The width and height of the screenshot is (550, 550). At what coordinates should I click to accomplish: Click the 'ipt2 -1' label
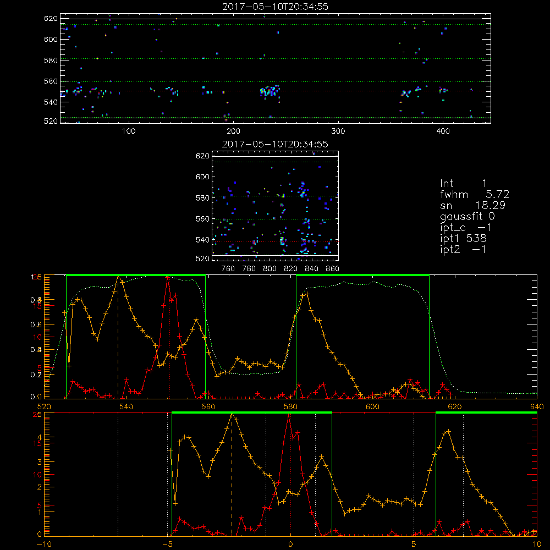(x=463, y=249)
